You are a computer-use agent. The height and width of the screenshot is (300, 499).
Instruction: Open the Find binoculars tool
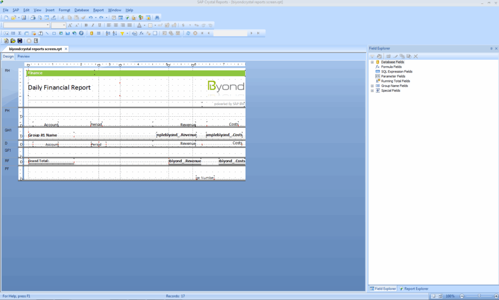click(x=157, y=18)
